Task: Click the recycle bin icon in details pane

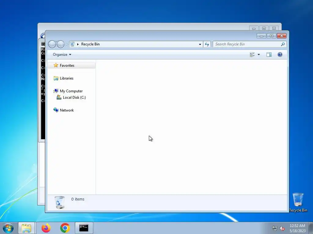Action: pyautogui.click(x=60, y=202)
